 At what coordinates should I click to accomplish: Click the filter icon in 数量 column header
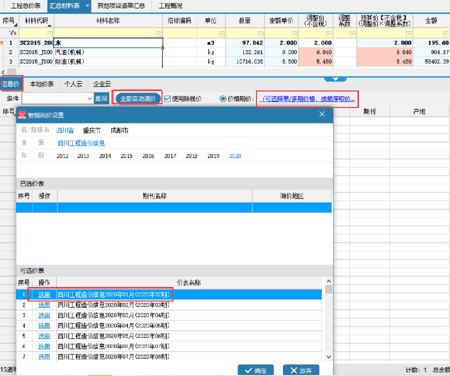[259, 33]
